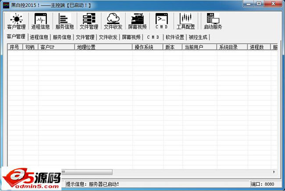Viewport: 285px width, 191px height.
Task: Click the 启动服务 toolbar icon
Action: click(213, 21)
